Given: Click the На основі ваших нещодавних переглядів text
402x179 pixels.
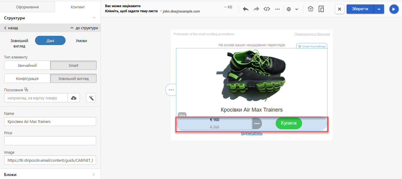Looking at the screenshot, I should [252, 45].
